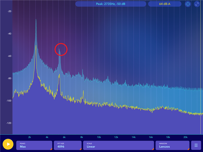
Task: Select the Peak 2735Hz readout pill
Action: click(111, 4)
